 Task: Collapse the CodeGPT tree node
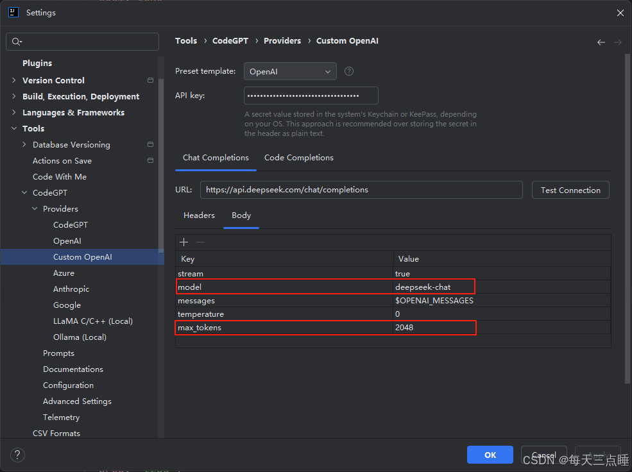pyautogui.click(x=24, y=192)
